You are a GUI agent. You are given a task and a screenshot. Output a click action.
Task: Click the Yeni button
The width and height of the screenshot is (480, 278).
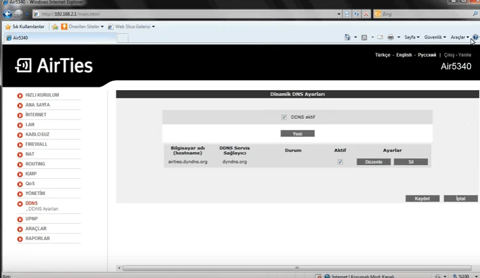297,134
